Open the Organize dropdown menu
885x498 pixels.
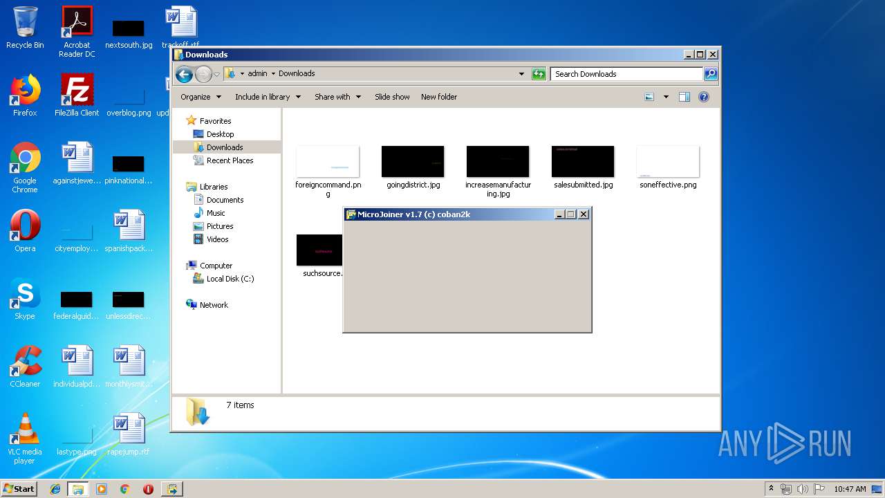(201, 97)
